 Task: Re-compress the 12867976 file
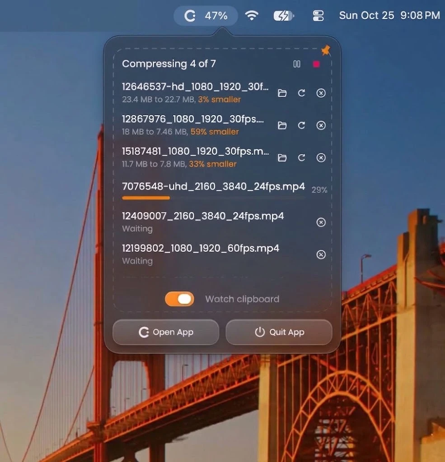click(x=301, y=125)
